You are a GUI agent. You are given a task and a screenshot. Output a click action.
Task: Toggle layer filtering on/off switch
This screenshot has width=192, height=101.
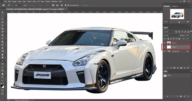click(x=191, y=31)
